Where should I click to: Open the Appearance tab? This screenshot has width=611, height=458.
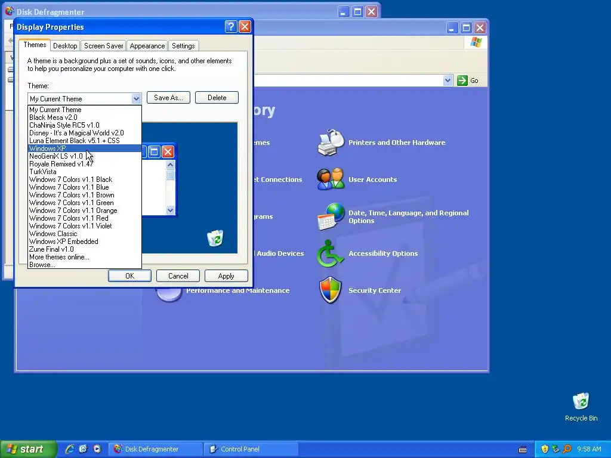click(x=147, y=45)
